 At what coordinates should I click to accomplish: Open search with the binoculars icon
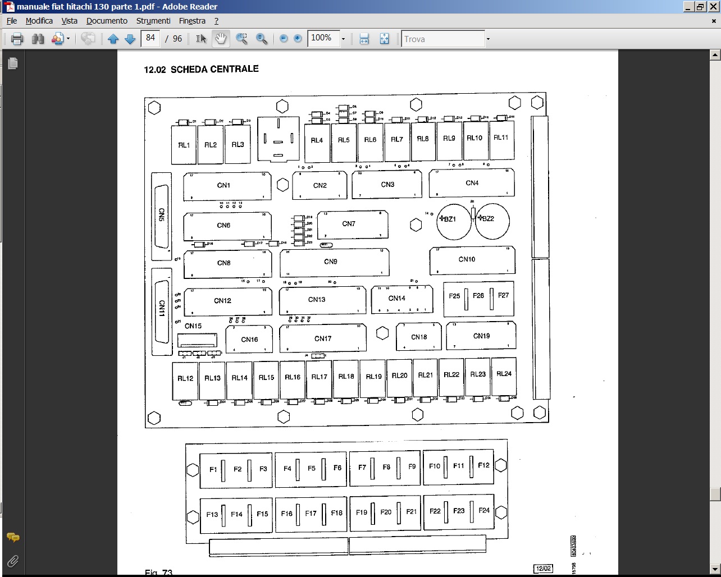tap(38, 39)
